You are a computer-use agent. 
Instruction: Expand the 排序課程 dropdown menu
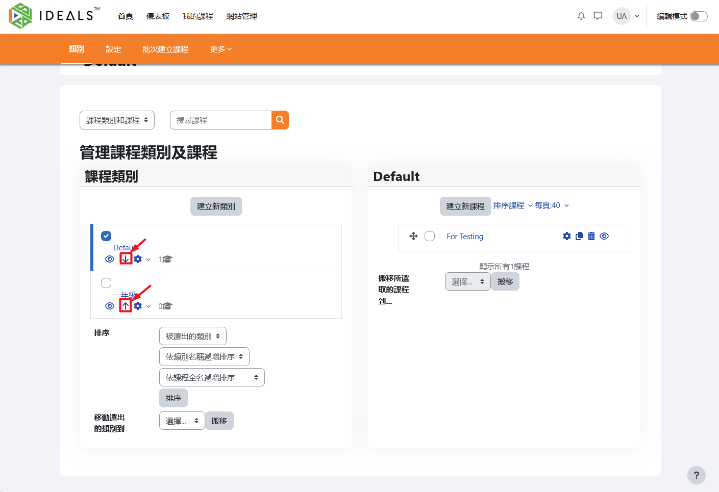pos(512,205)
